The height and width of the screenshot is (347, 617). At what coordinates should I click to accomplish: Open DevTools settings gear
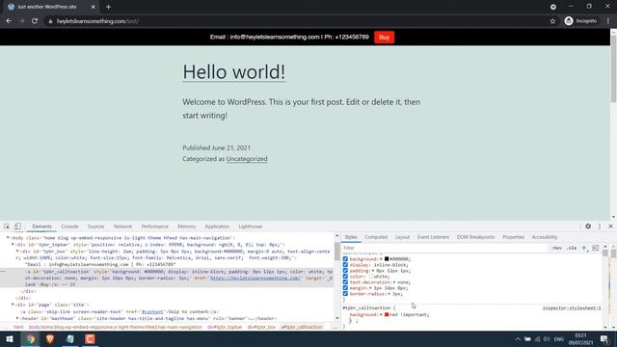tap(588, 227)
